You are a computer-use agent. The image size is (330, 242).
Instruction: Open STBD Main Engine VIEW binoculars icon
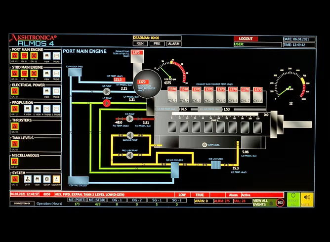(x=47, y=74)
